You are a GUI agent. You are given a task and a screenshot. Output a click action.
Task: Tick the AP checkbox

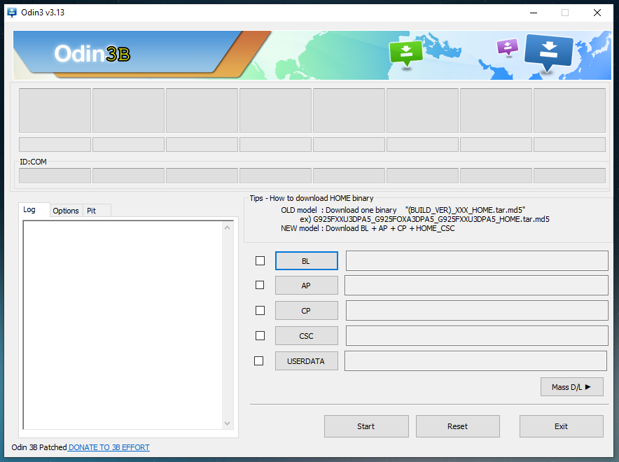(260, 285)
